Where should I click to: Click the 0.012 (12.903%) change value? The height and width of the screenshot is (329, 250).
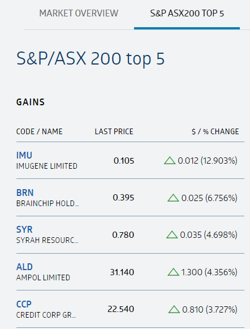coord(208,160)
